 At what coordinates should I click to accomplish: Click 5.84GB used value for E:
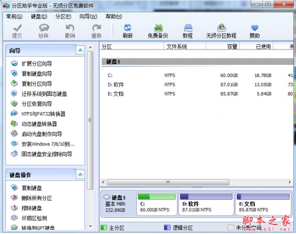pyautogui.click(x=264, y=94)
